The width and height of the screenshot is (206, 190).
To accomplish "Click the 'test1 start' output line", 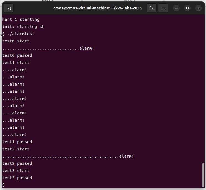I will [x=16, y=63].
